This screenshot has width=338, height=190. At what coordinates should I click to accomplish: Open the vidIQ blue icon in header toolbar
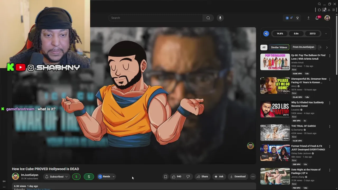(x=287, y=18)
